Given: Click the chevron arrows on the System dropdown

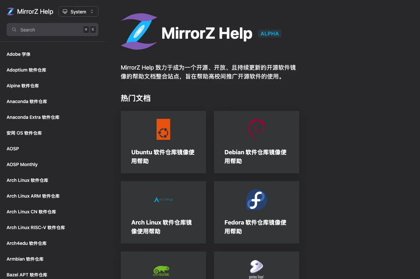Looking at the screenshot, I should (x=92, y=11).
